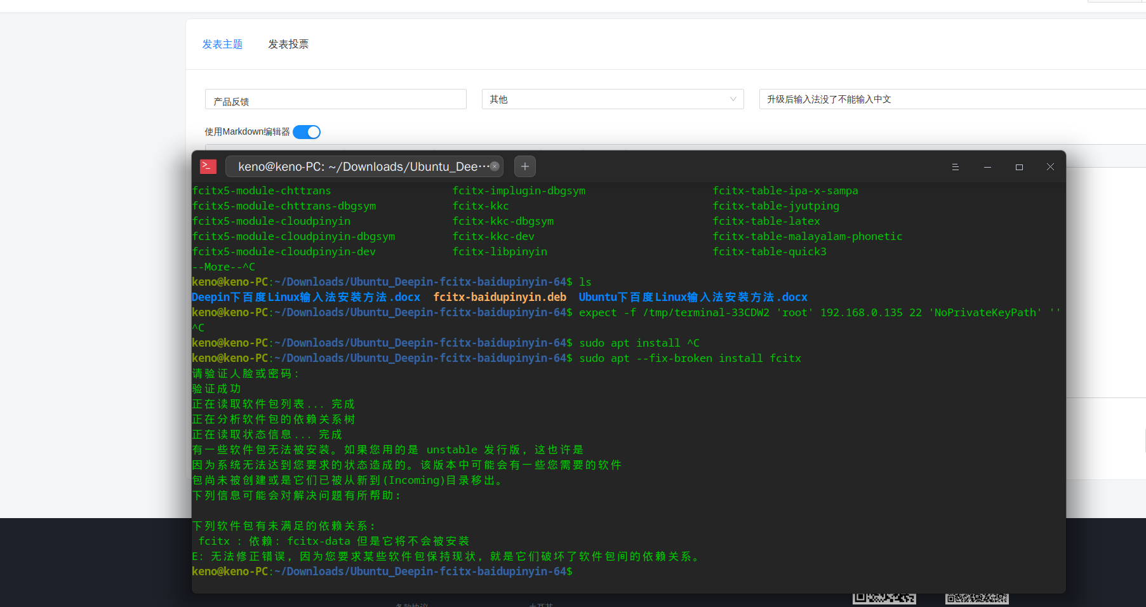This screenshot has height=607, width=1146.
Task: Click the 请验证人脸或密码 prompt line
Action: (246, 373)
